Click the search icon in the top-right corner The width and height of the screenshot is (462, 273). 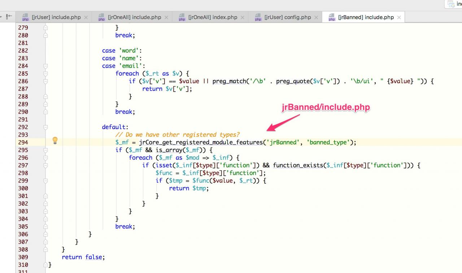[x=451, y=4]
